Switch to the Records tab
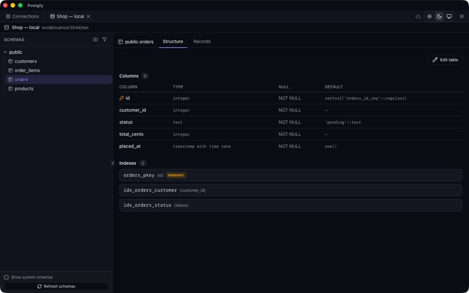 tap(202, 41)
